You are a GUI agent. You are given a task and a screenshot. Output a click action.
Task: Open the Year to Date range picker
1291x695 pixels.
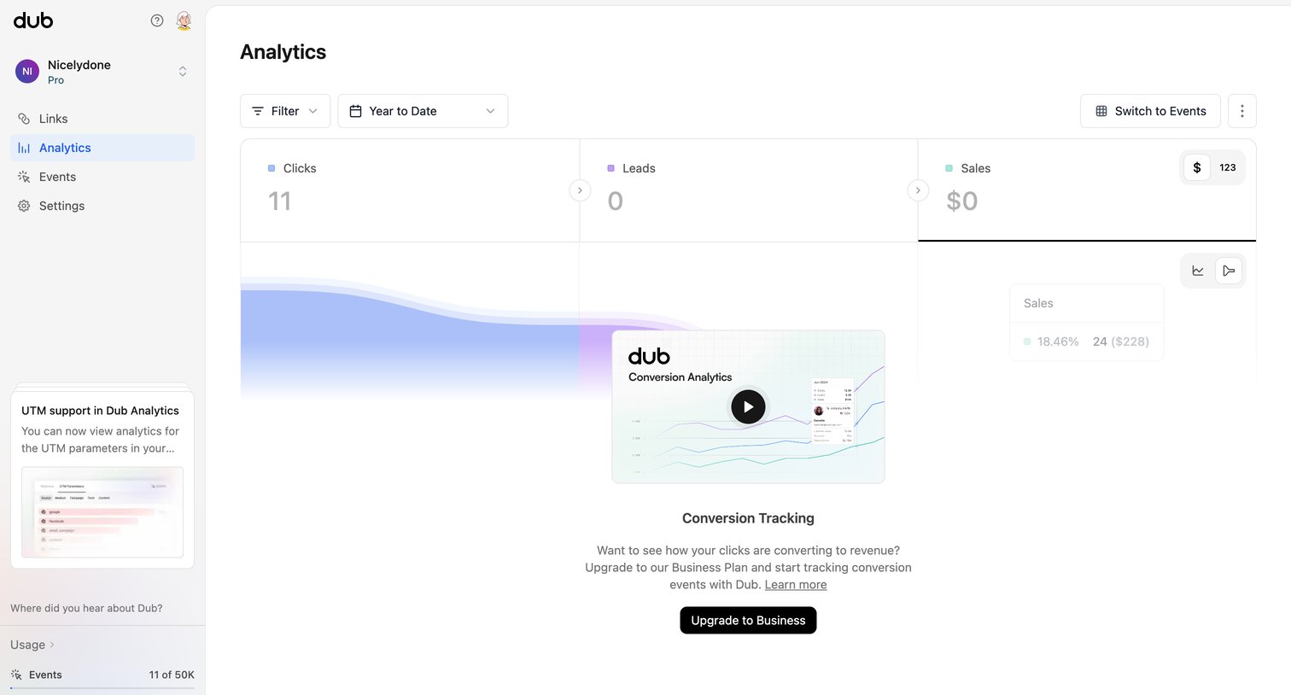423,111
